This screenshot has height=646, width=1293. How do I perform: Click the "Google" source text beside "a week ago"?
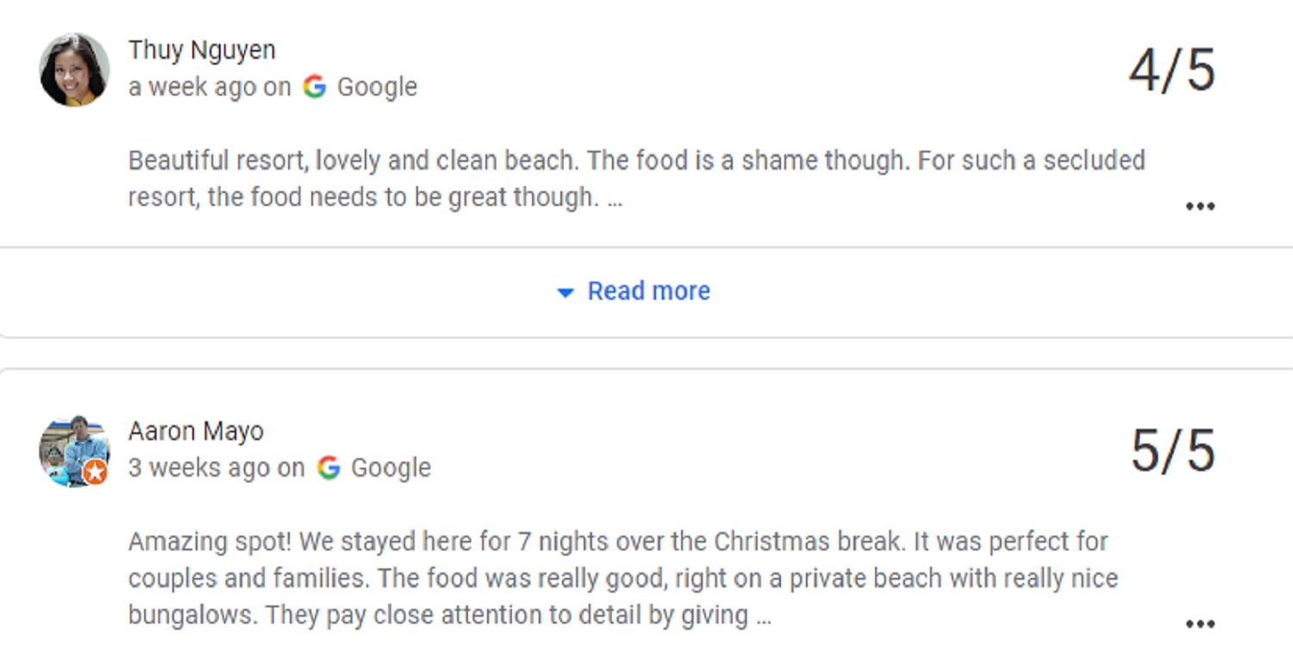tap(377, 87)
